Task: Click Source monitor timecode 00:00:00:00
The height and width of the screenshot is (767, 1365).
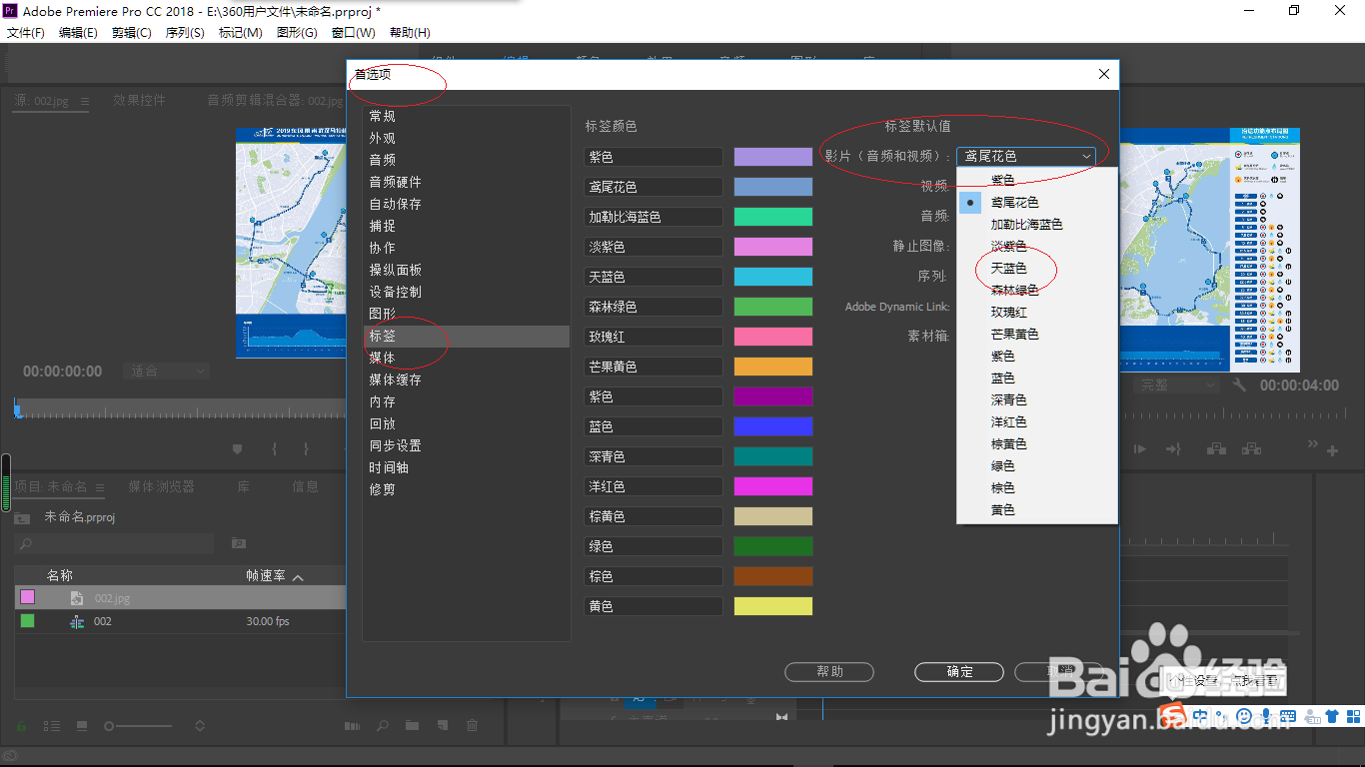Action: (62, 371)
